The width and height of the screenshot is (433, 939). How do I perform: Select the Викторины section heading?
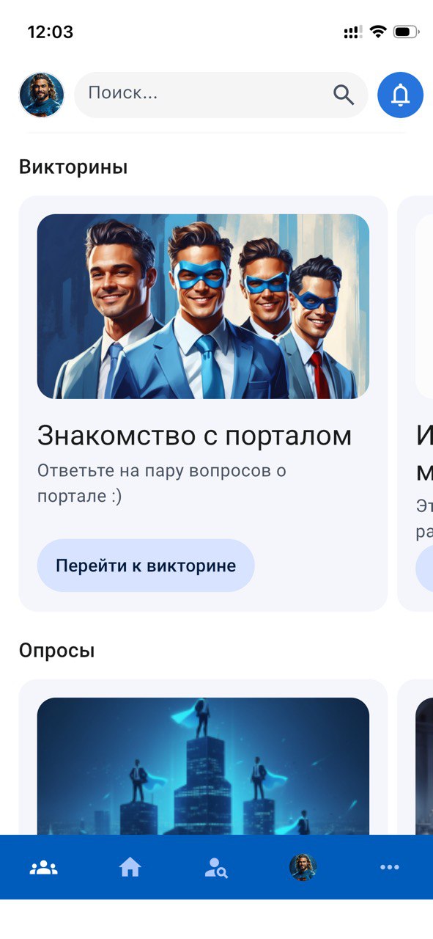click(x=73, y=167)
